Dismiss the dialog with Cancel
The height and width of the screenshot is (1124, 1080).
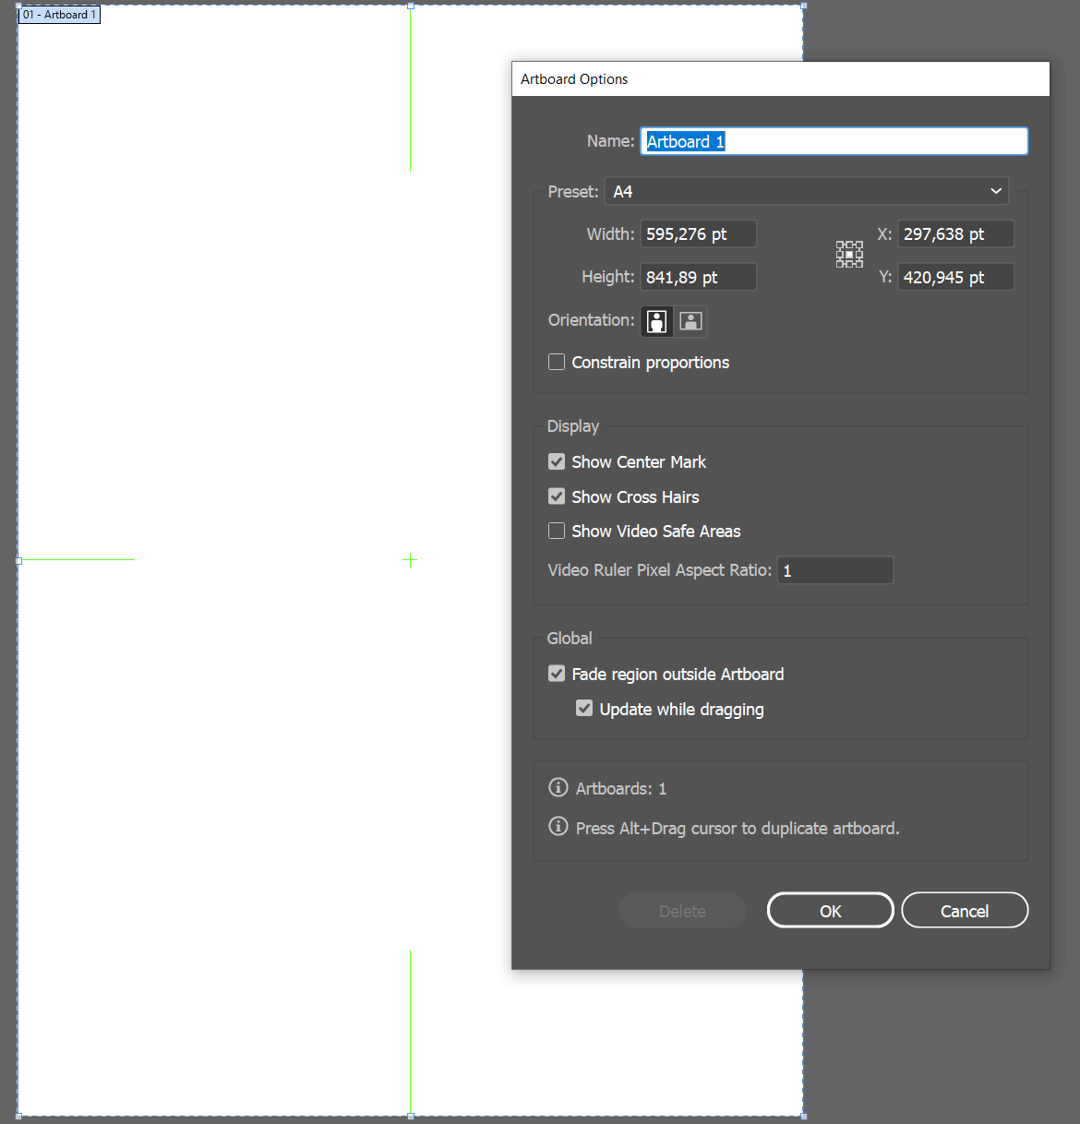click(x=964, y=910)
